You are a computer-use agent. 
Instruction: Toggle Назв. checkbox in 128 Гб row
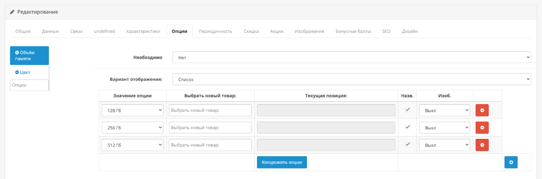(x=408, y=110)
